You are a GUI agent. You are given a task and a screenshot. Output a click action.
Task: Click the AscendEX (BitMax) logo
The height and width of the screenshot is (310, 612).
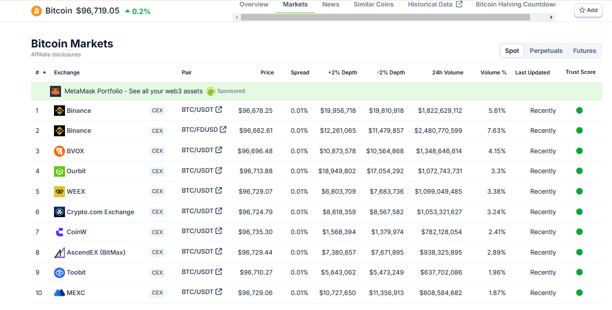click(x=59, y=252)
